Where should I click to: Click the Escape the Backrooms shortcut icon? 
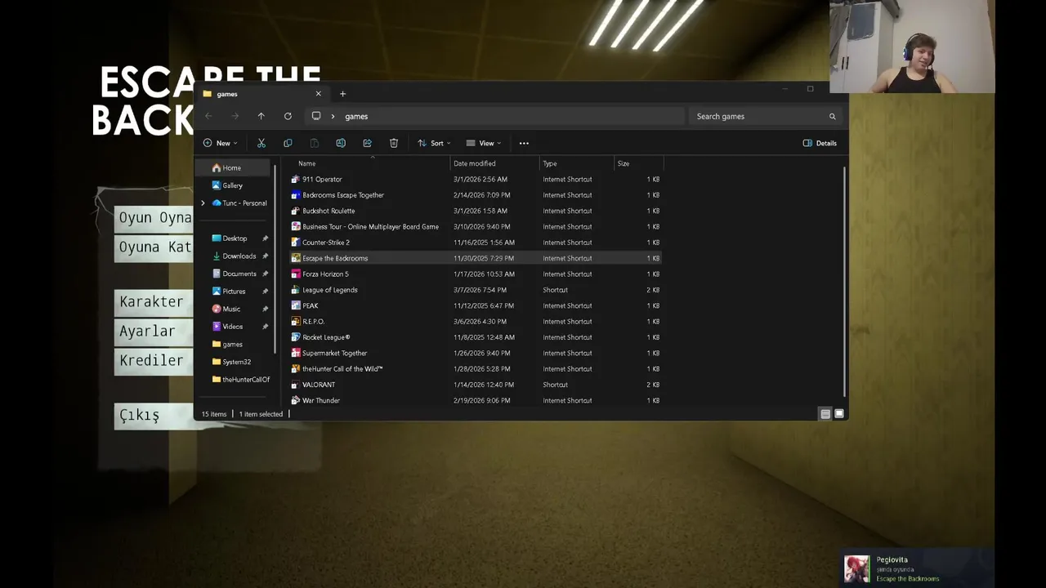[x=296, y=258]
